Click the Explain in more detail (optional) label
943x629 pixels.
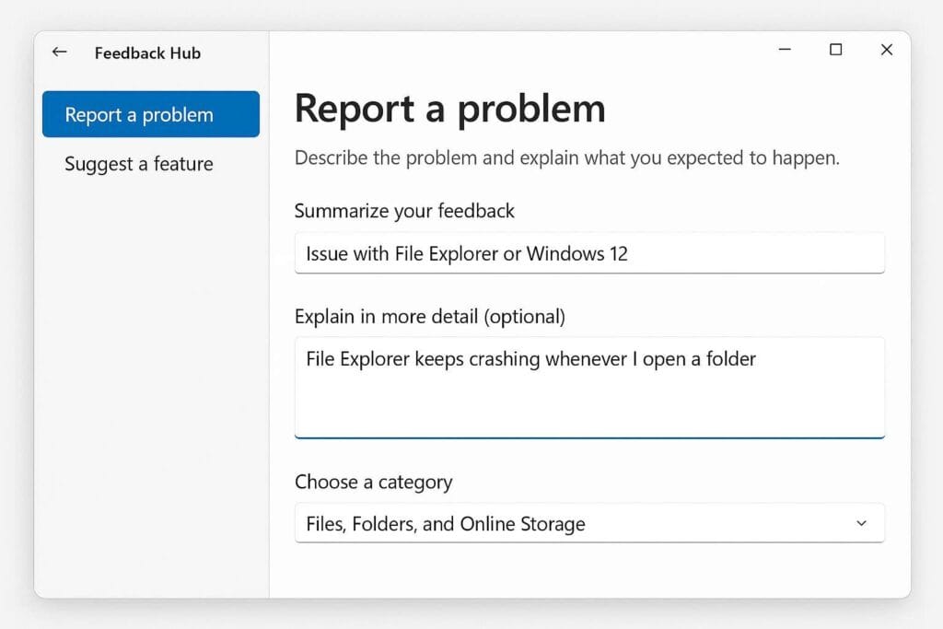[429, 317]
